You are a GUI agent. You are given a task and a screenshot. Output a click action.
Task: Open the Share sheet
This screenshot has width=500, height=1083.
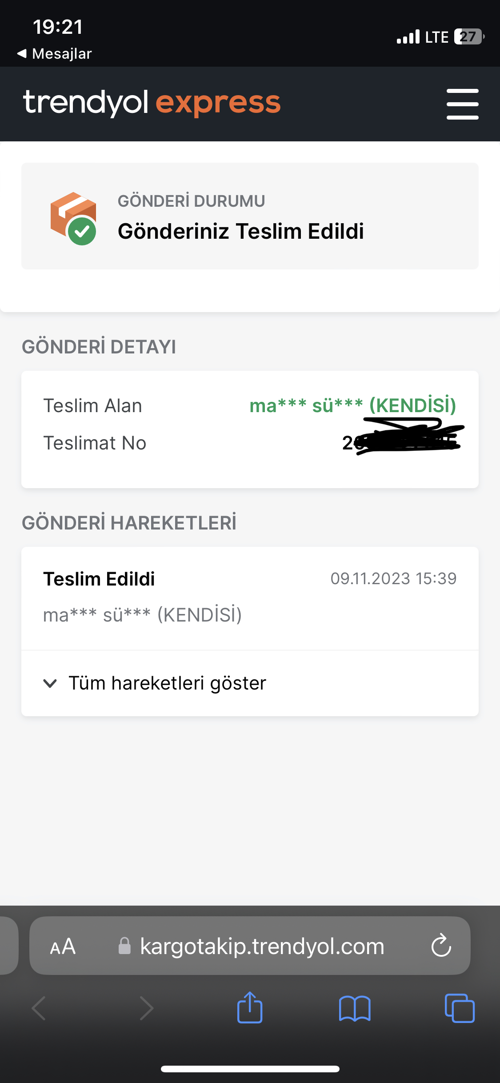(250, 1007)
